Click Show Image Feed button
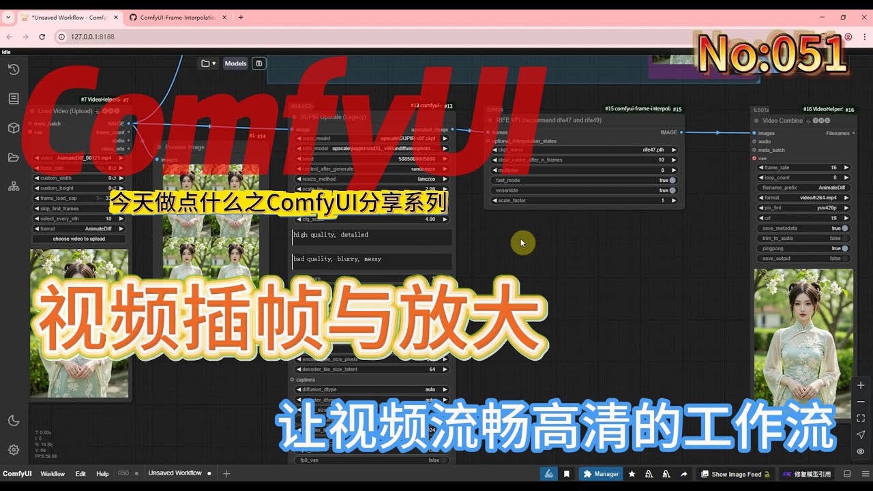873x491 pixels. [737, 474]
